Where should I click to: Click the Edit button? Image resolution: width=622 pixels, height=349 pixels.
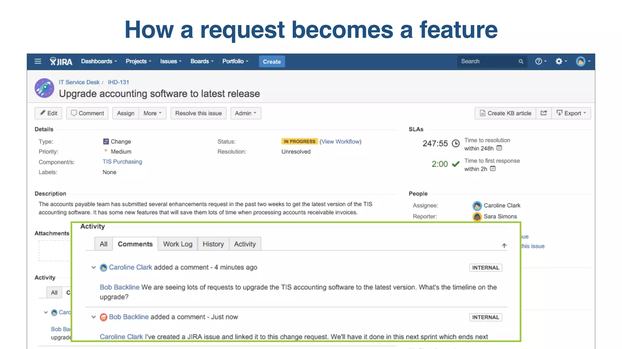(49, 113)
